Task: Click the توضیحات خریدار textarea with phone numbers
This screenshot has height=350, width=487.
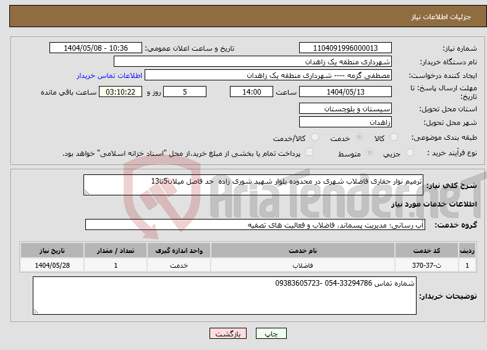Action: 224,296
